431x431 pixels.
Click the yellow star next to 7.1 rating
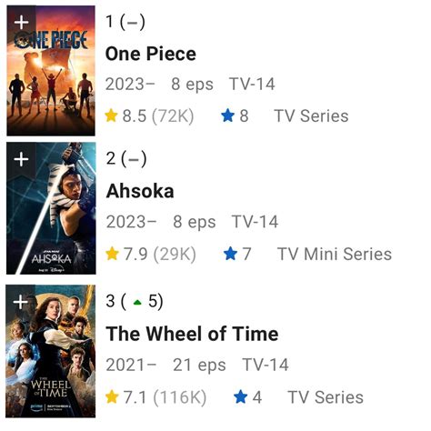tap(112, 396)
